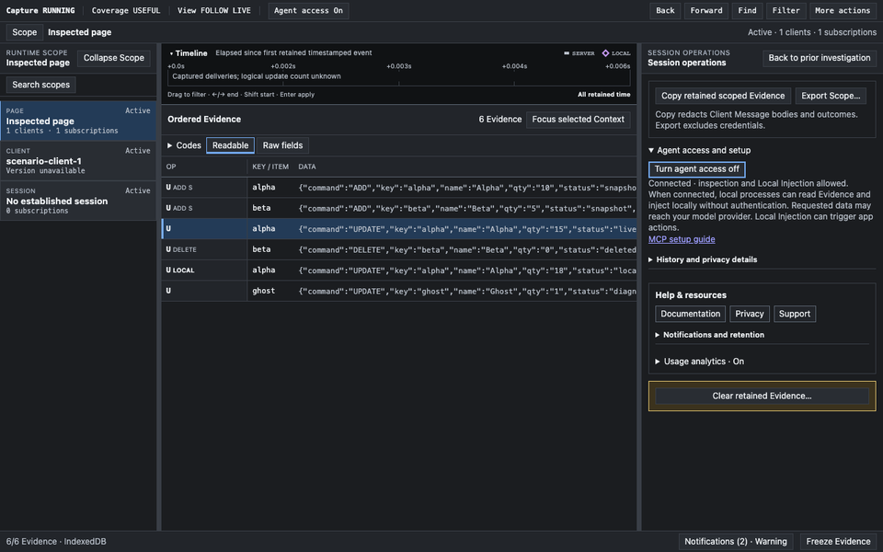Image resolution: width=883 pixels, height=552 pixels.
Task: Open More actions menu
Action: pyautogui.click(x=843, y=11)
